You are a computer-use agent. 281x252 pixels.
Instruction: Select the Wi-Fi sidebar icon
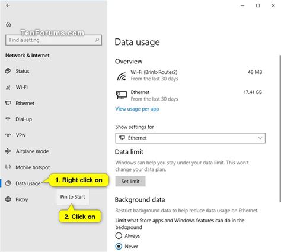8,87
